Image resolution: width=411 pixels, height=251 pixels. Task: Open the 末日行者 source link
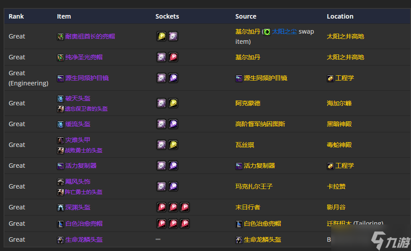[248, 207]
